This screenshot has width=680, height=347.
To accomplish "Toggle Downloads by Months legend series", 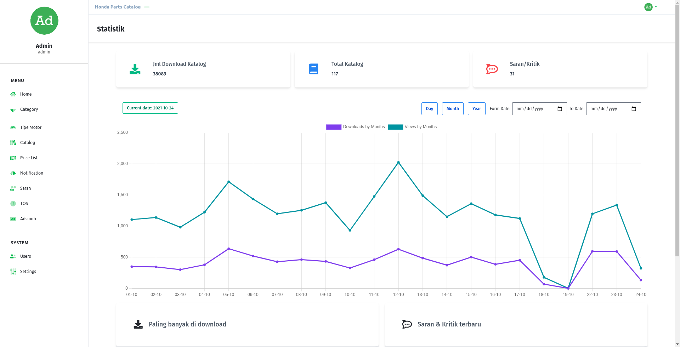I will pos(355,127).
